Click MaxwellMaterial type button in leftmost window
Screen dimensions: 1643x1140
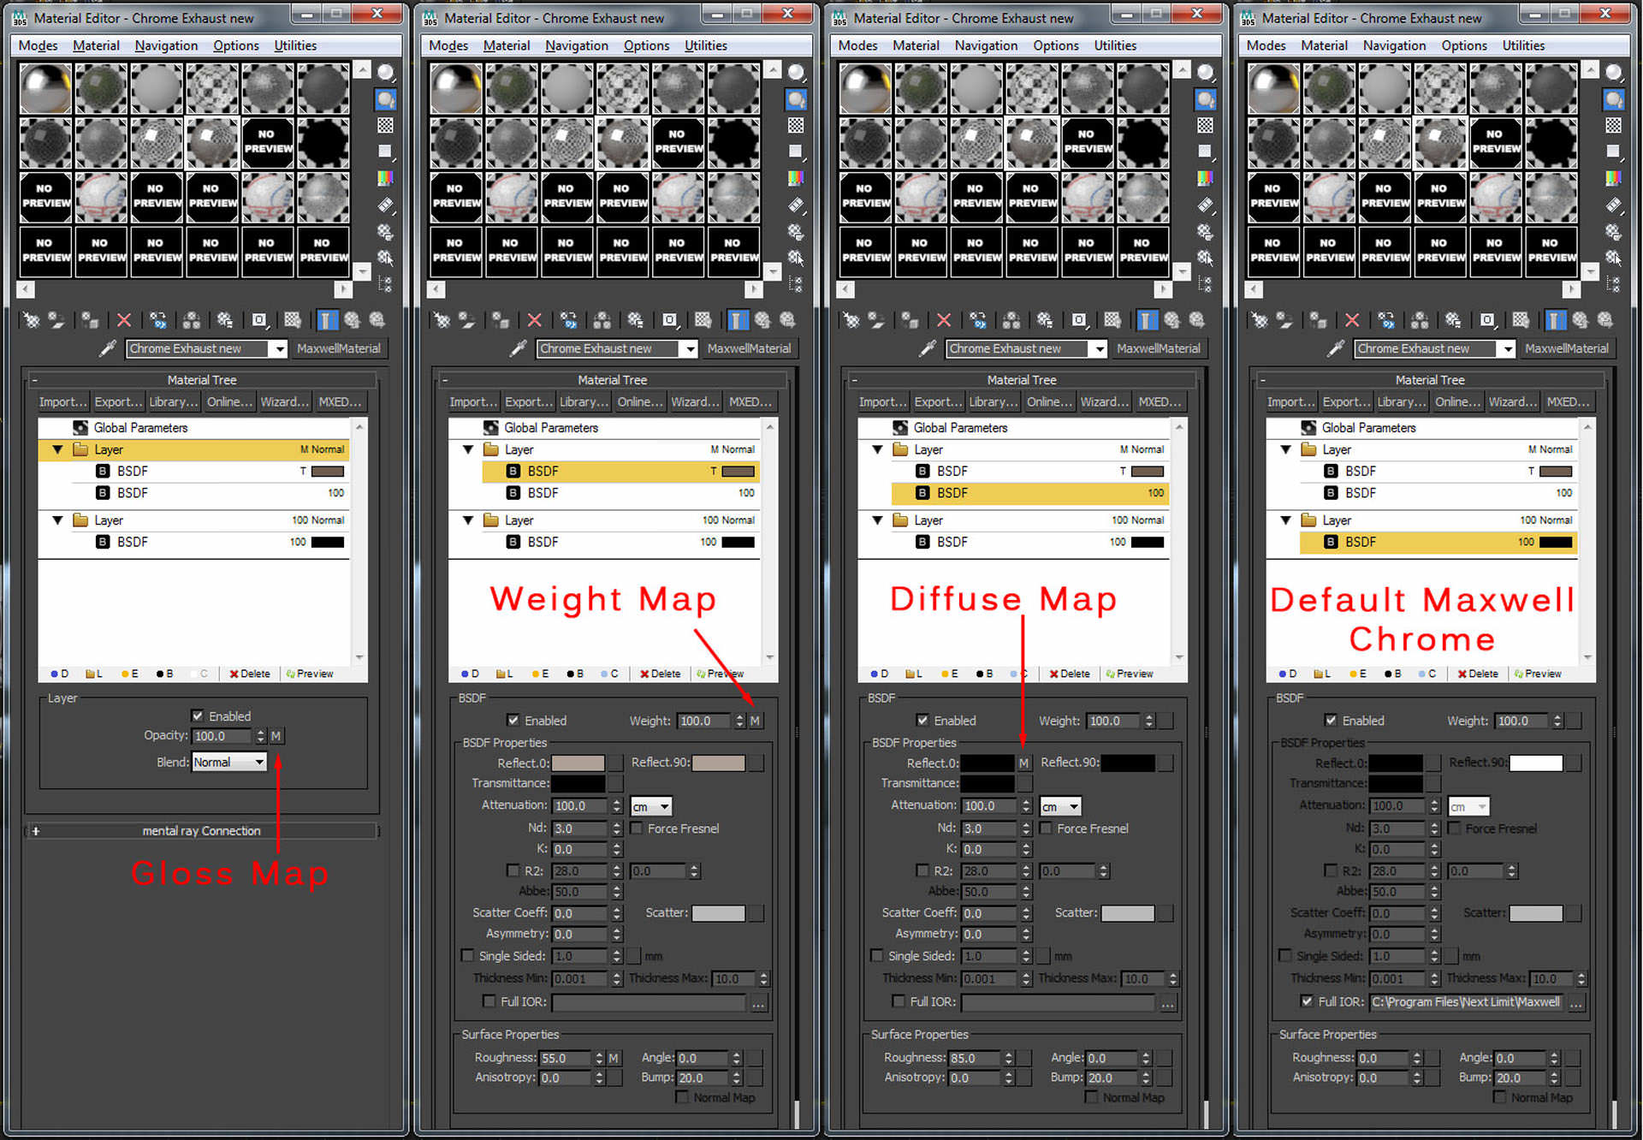(339, 349)
